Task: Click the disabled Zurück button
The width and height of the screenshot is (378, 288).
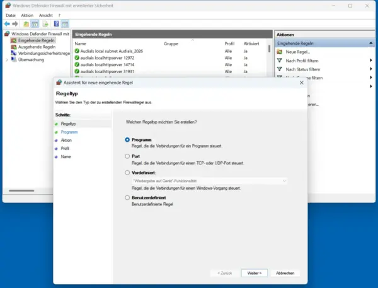Action: pos(224,273)
